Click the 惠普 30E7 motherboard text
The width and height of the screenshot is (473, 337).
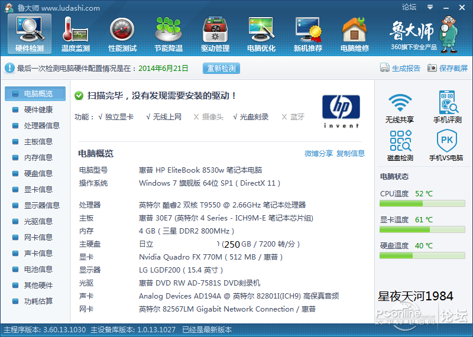click(226, 218)
